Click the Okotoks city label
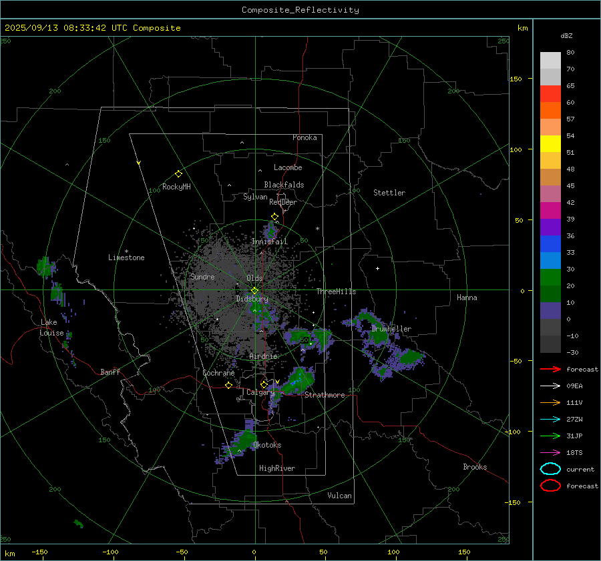601x561 pixels. [267, 445]
